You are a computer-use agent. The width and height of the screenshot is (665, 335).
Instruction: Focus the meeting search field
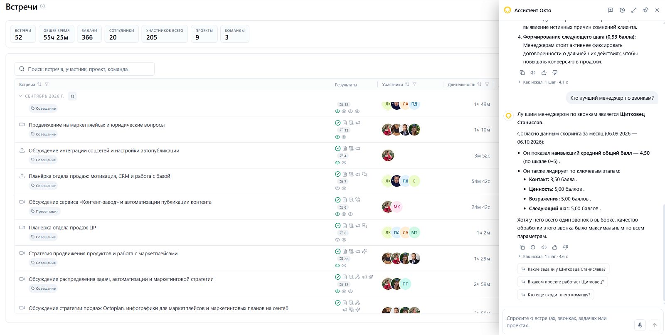[85, 69]
